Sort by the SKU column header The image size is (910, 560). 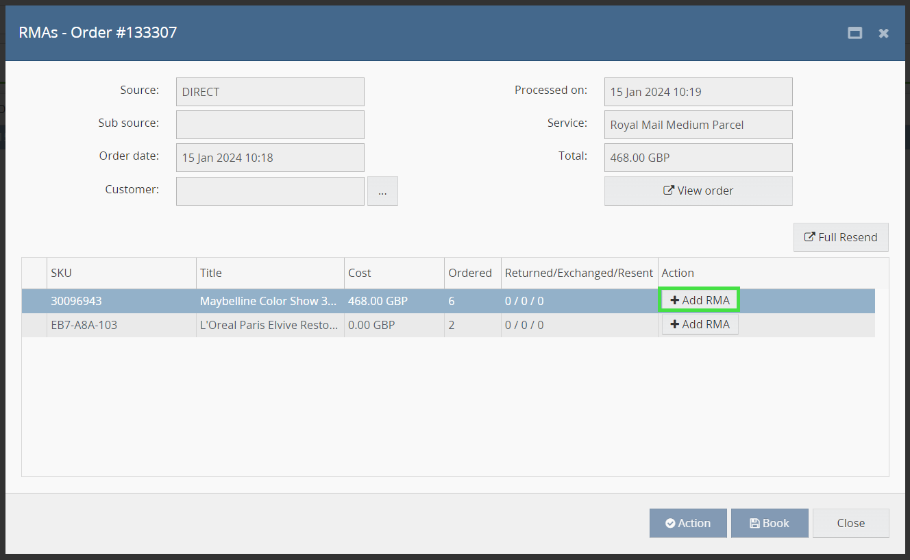pos(121,273)
